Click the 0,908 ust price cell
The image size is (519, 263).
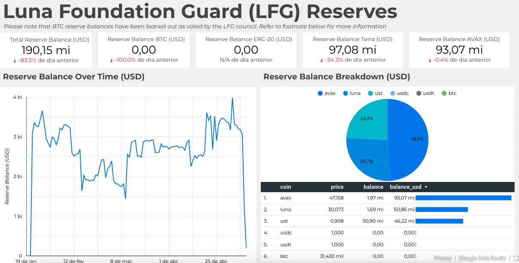[337, 221]
